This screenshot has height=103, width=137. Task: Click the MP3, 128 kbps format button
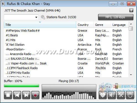(116, 17)
